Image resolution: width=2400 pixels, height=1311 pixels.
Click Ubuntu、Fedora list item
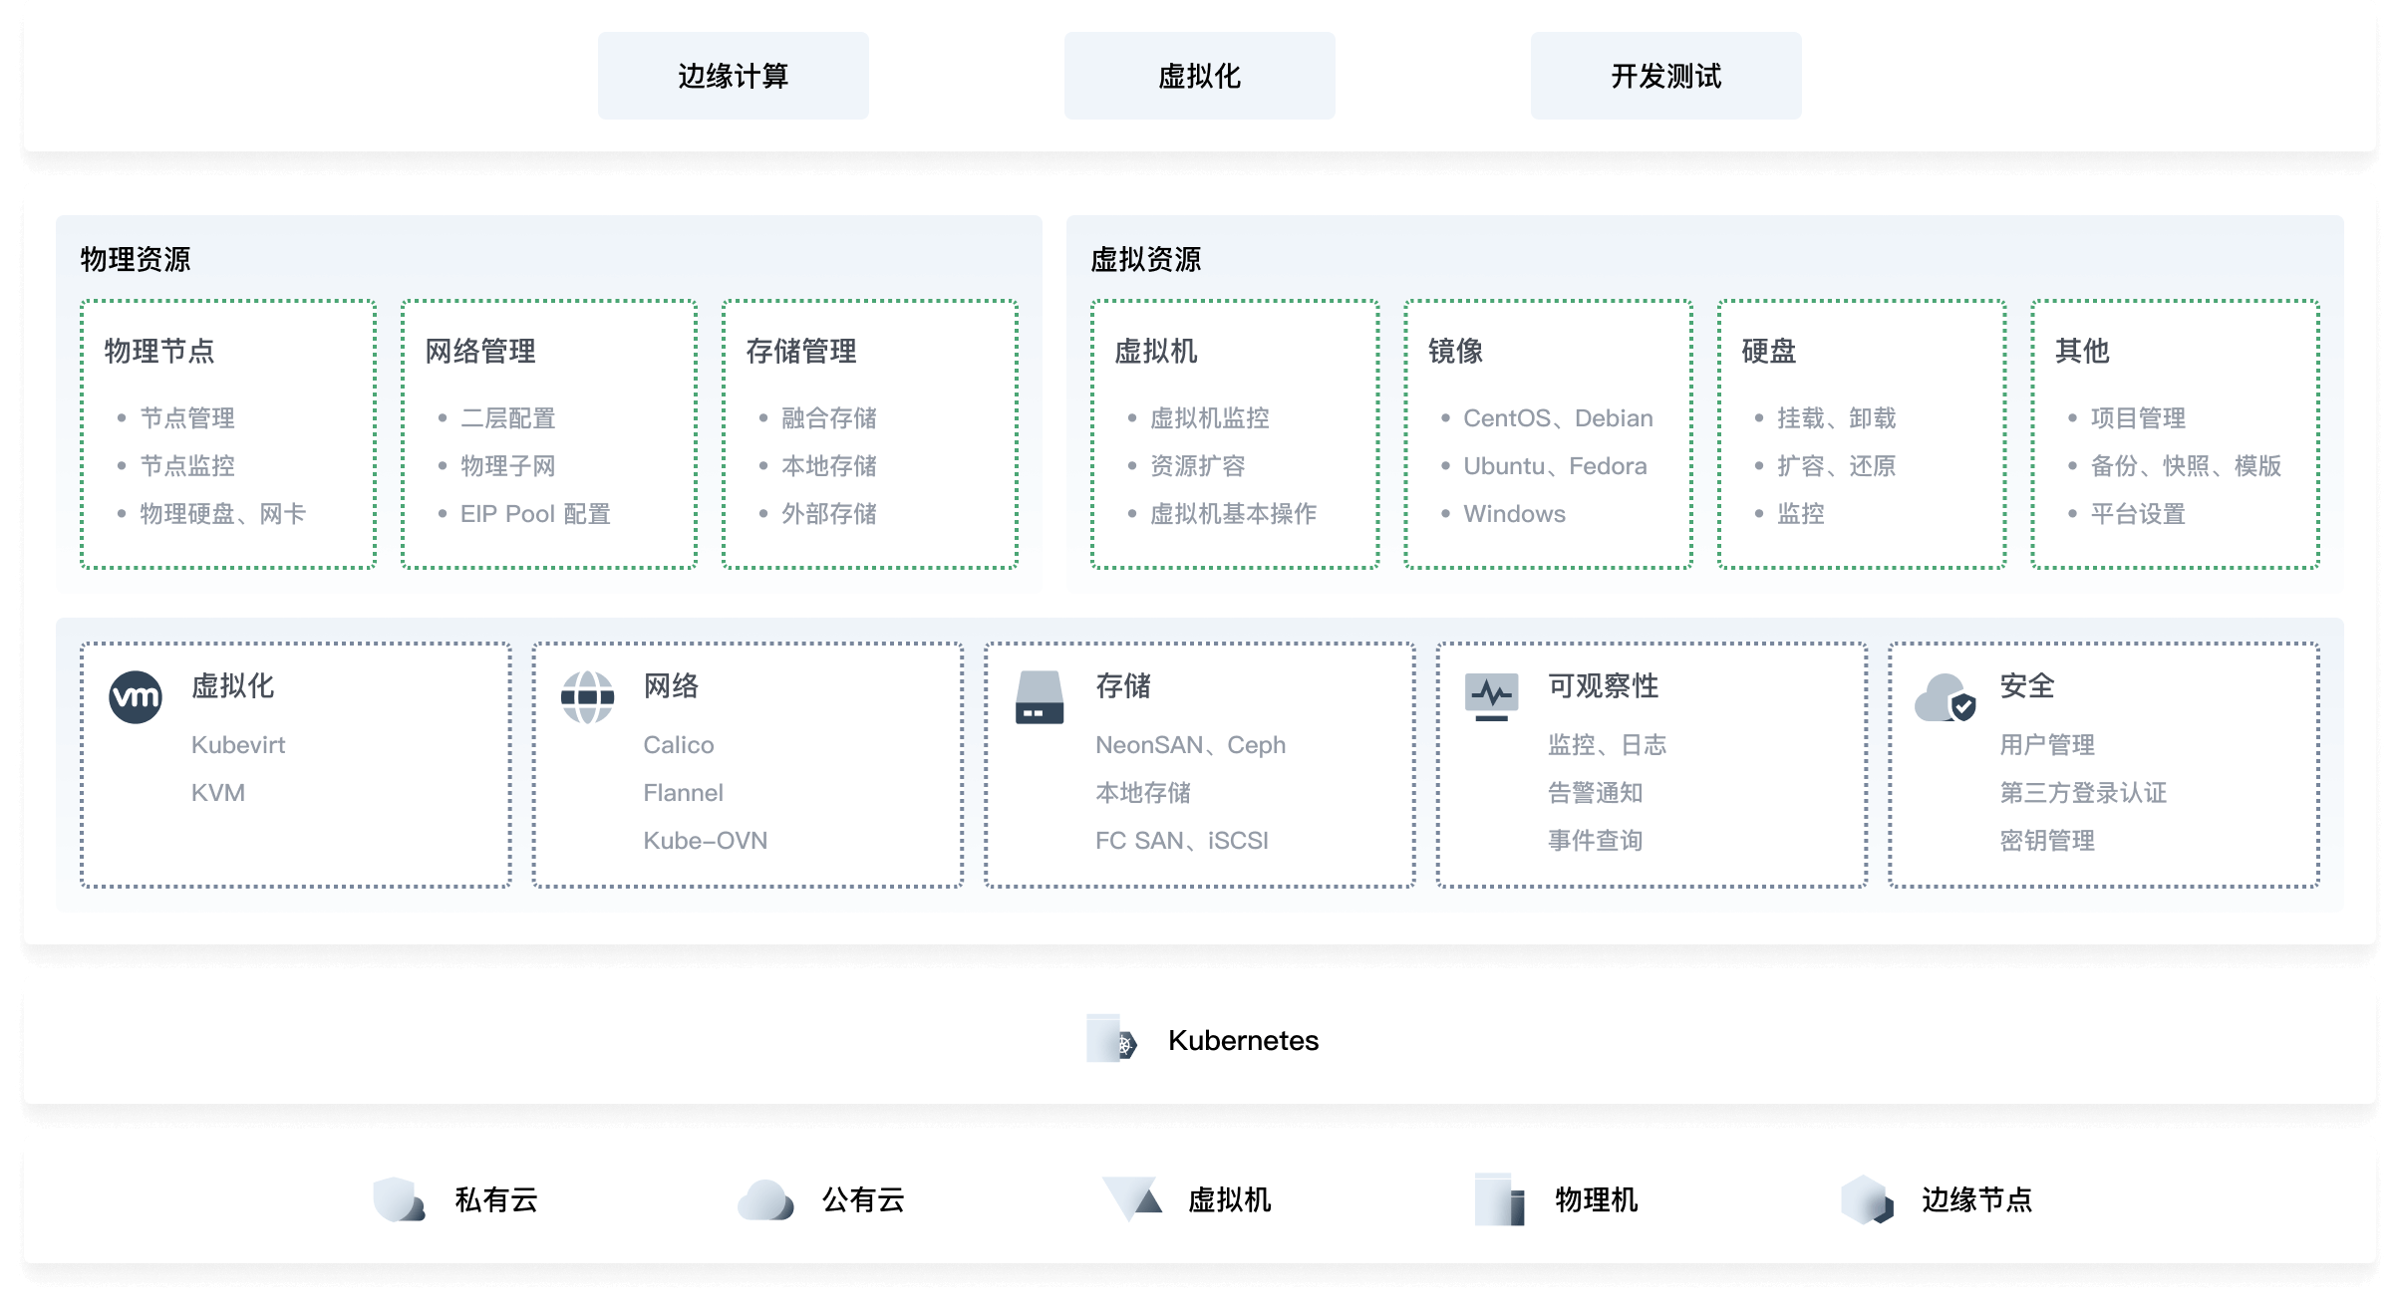[1555, 466]
